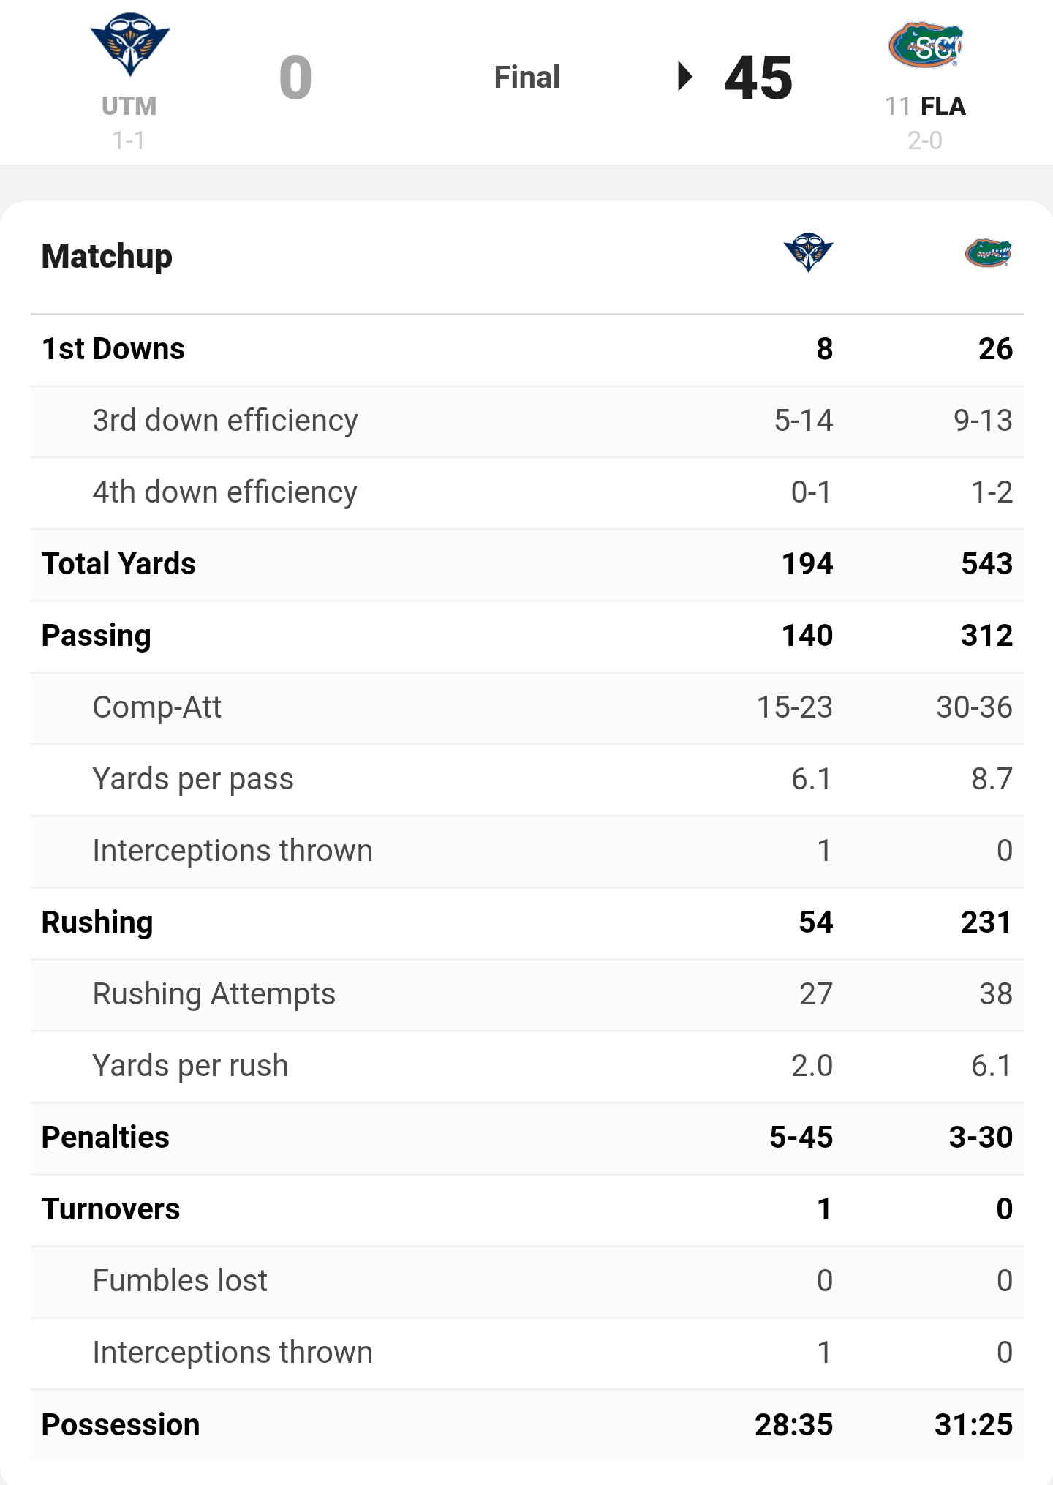
Task: Select the Matchup section heading
Action: point(107,256)
